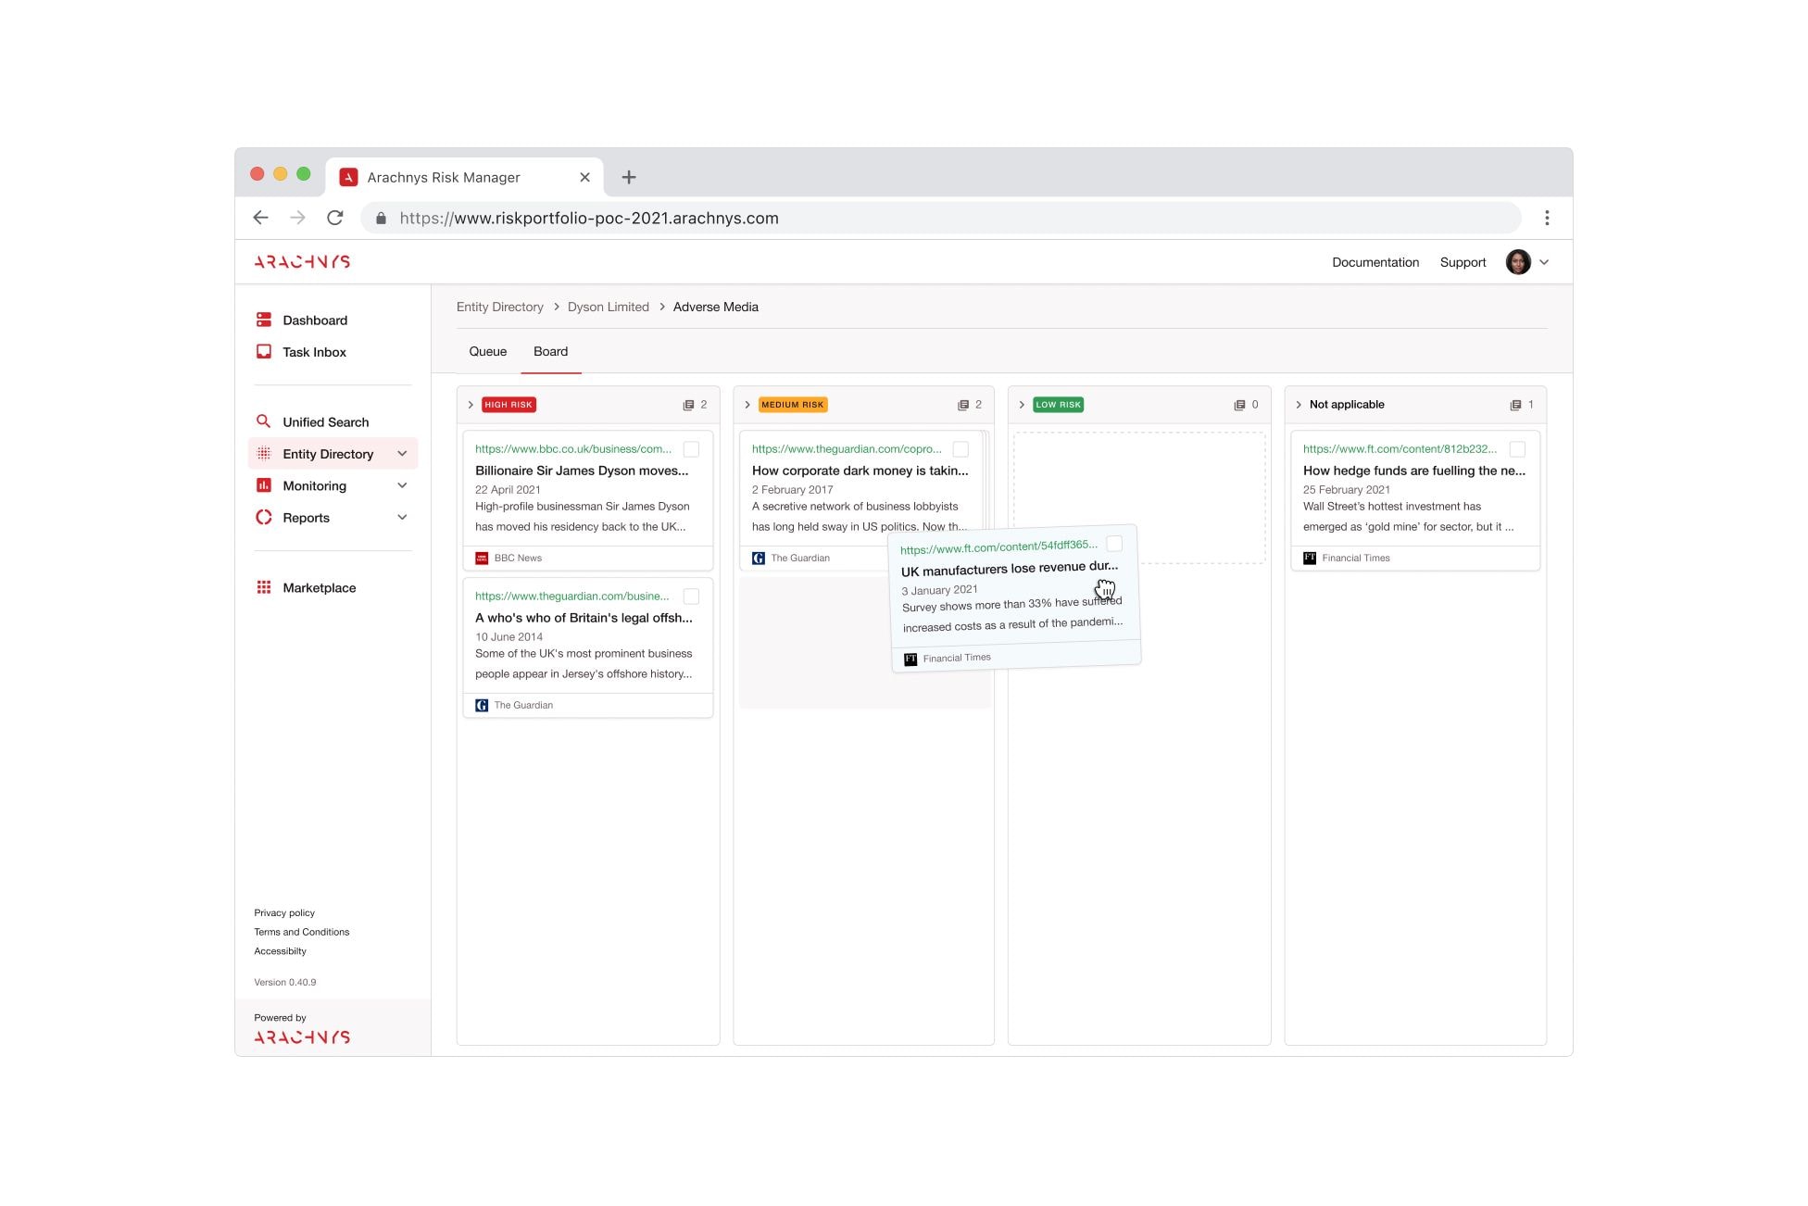Select the Arachnys Risk Manager browser tab
This screenshot has width=1808, height=1206.
(x=464, y=177)
